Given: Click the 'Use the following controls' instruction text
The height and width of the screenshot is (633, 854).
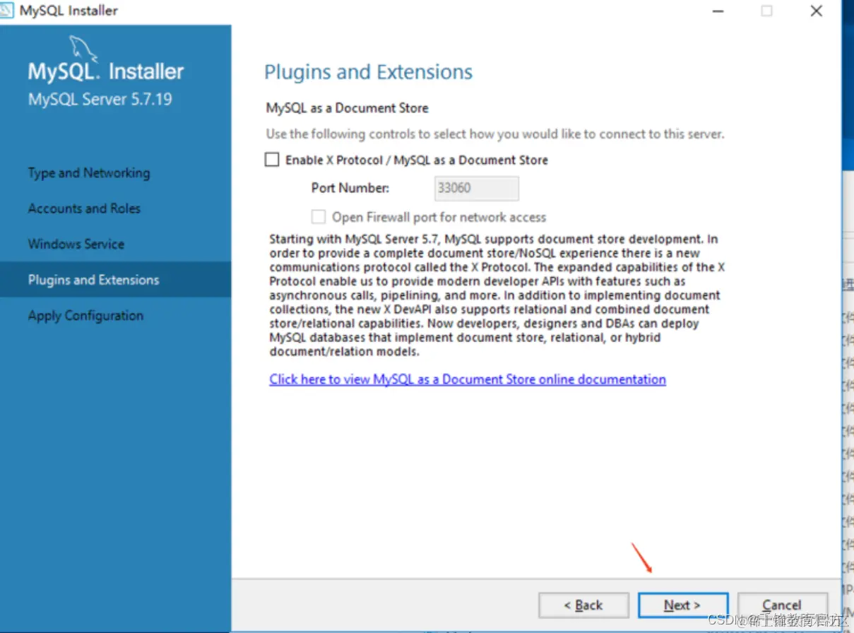Looking at the screenshot, I should pos(495,134).
